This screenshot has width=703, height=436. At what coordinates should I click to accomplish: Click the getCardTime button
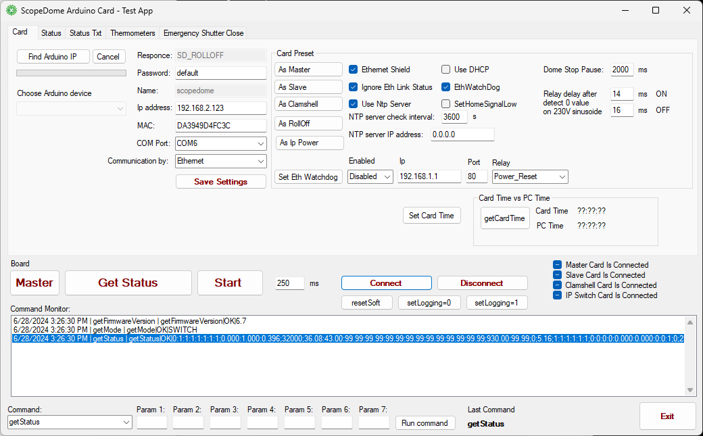pyautogui.click(x=505, y=218)
